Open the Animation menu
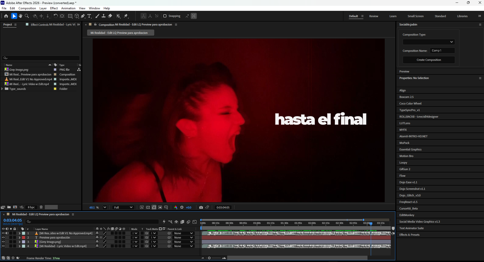 pyautogui.click(x=68, y=8)
